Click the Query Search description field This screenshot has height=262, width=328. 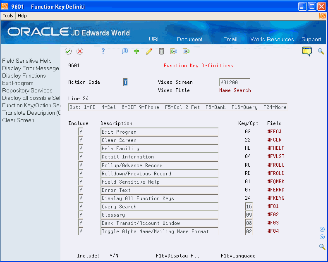tap(159, 207)
